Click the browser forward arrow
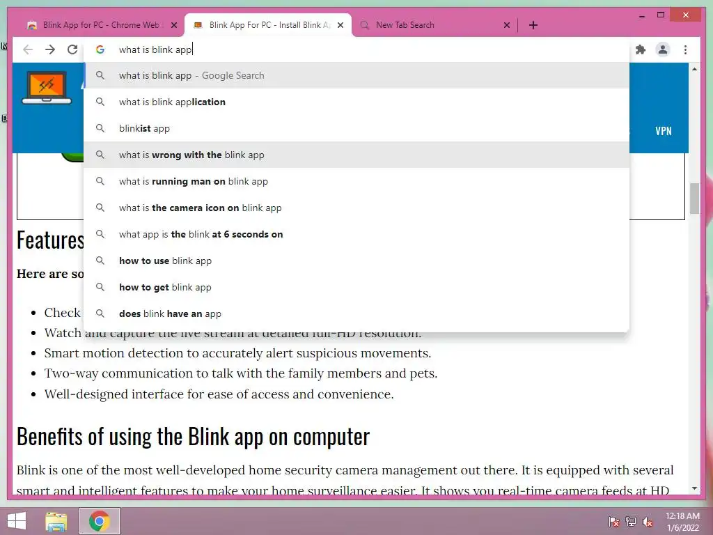713x535 pixels. click(x=50, y=49)
